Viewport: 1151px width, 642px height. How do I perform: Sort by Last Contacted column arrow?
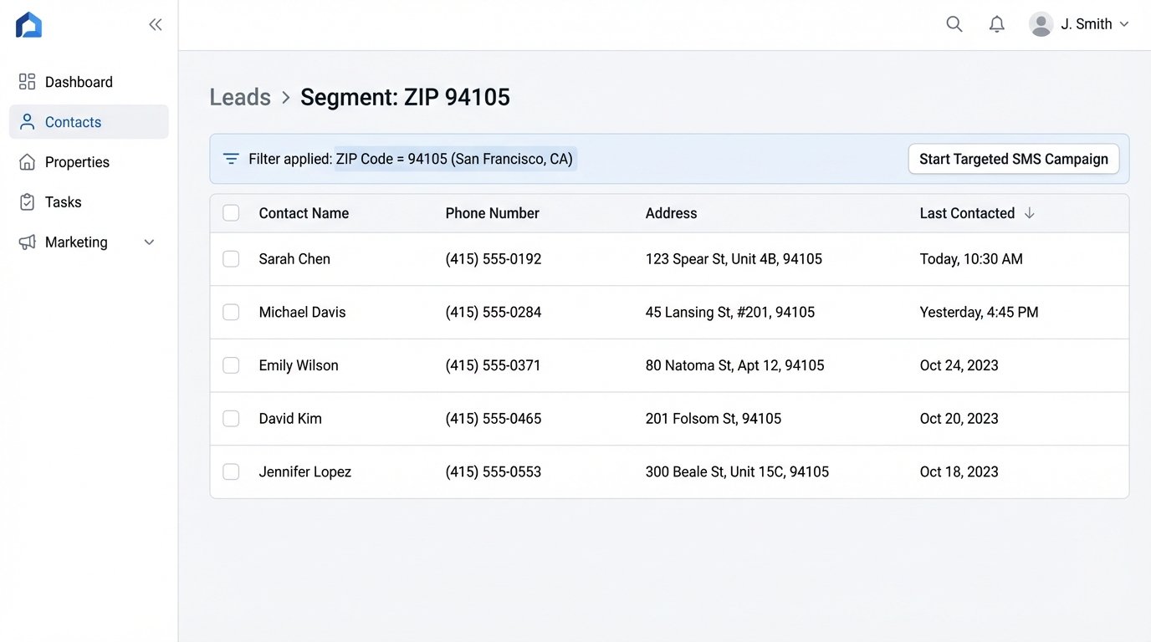click(x=1030, y=213)
